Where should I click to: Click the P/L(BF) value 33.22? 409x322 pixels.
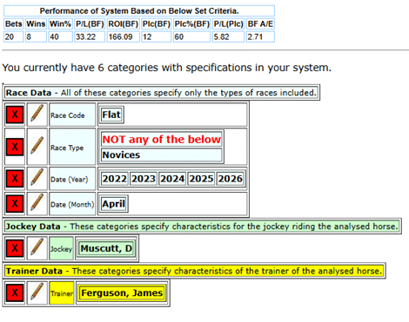coord(90,37)
